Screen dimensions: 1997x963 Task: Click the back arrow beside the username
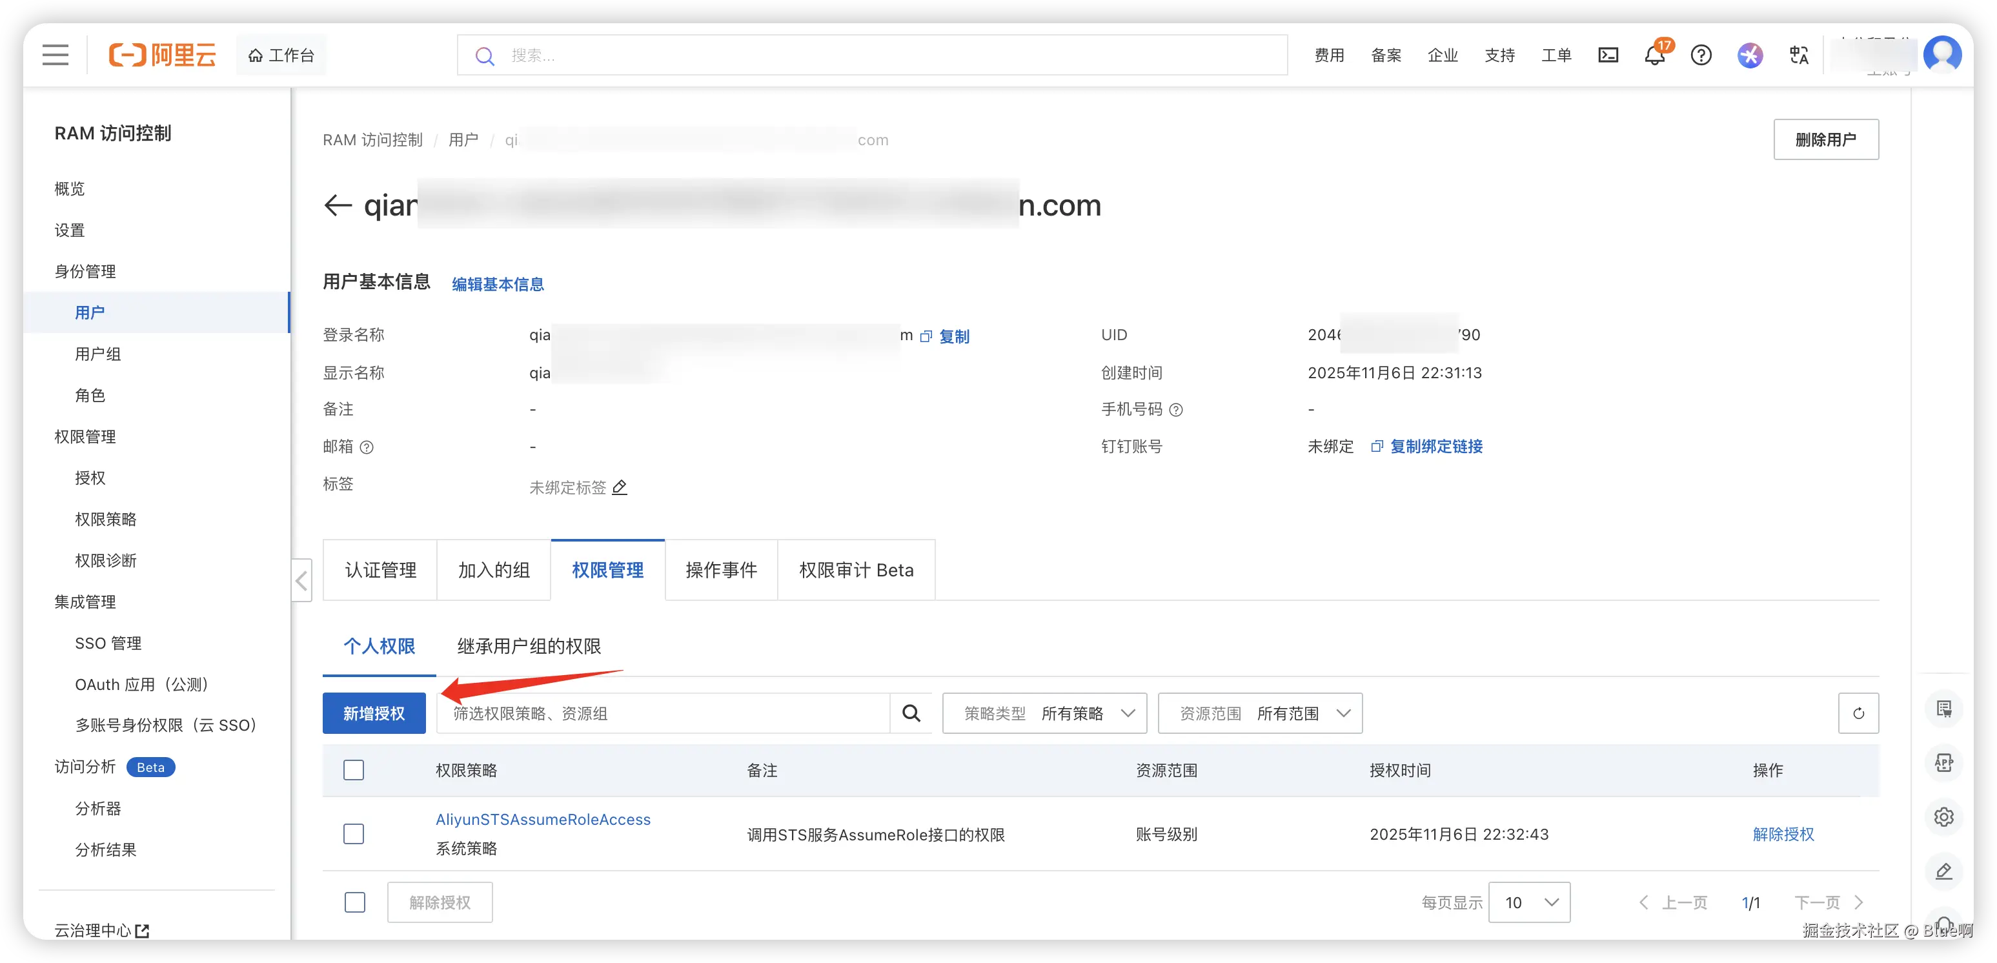[338, 205]
